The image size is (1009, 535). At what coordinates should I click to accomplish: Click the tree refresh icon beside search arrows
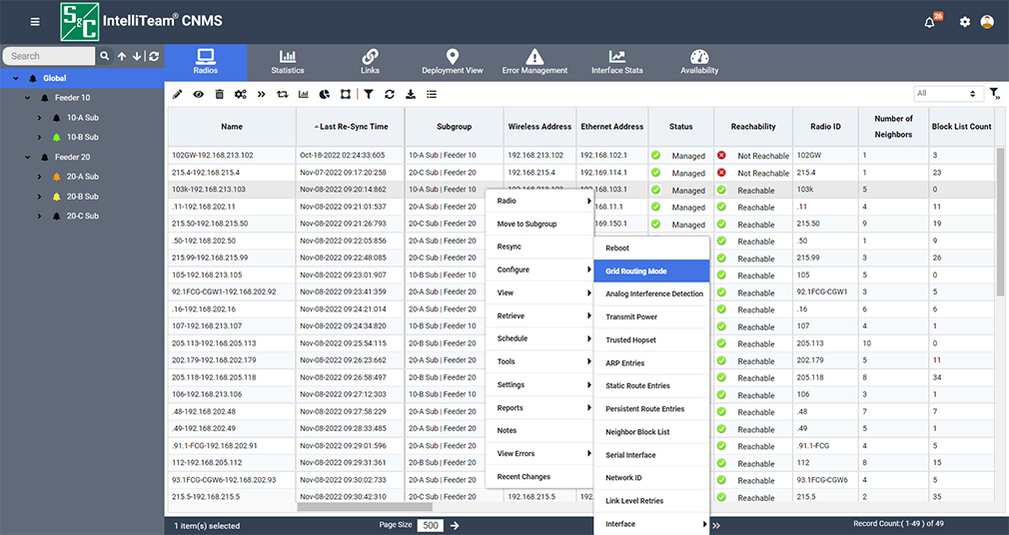[154, 57]
